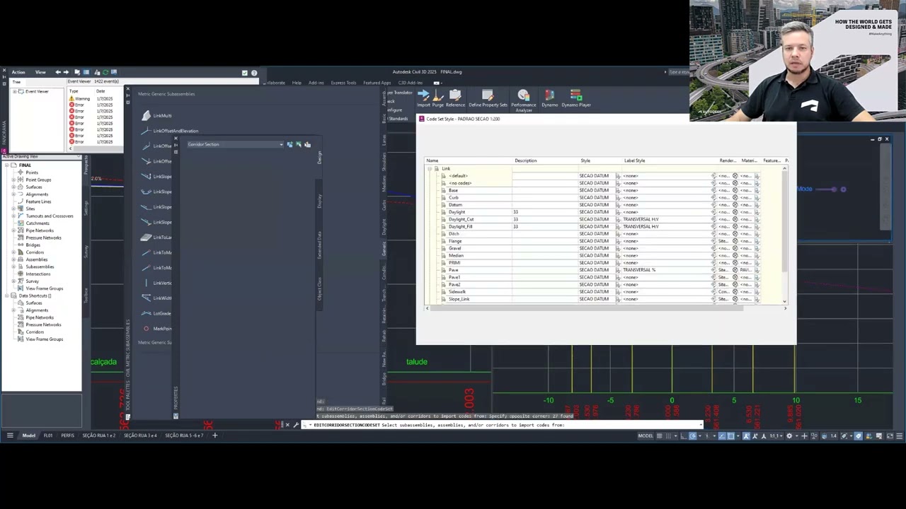Open the Action menu in Panorama
Screen dimensions: 906x509
[18, 72]
